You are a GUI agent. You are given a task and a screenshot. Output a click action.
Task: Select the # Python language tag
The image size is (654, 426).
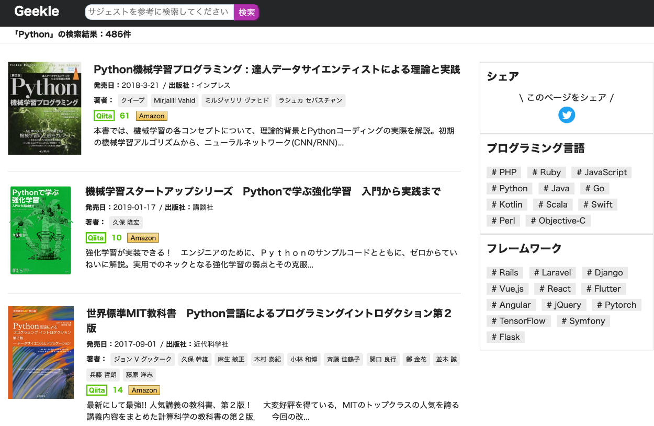tap(509, 189)
